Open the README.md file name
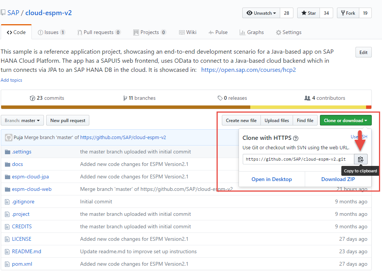The height and width of the screenshot is (271, 382). click(27, 252)
